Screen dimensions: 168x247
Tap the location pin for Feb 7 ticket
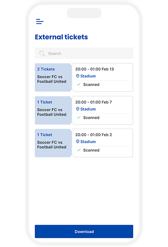pyautogui.click(x=78, y=109)
